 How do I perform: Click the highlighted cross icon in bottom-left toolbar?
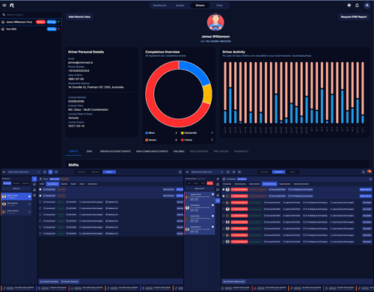coord(50,172)
